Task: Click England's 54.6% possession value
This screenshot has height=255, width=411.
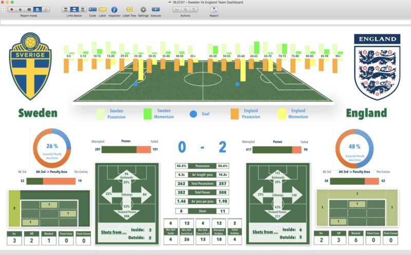Action: click(223, 166)
